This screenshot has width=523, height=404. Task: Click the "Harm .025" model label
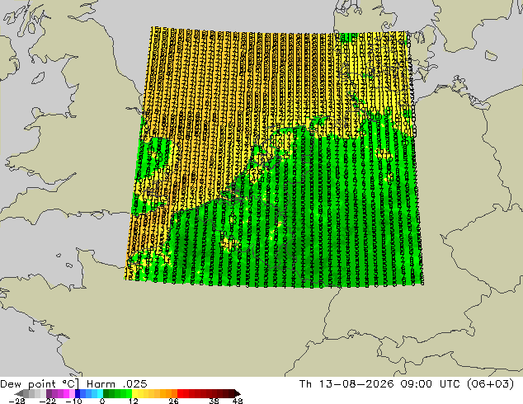(x=117, y=384)
